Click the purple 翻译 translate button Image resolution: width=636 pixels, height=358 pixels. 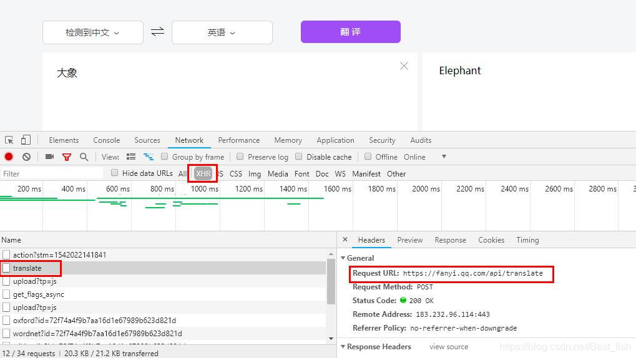coord(350,32)
